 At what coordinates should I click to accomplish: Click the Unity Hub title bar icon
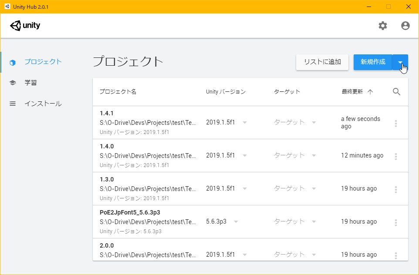coord(7,7)
